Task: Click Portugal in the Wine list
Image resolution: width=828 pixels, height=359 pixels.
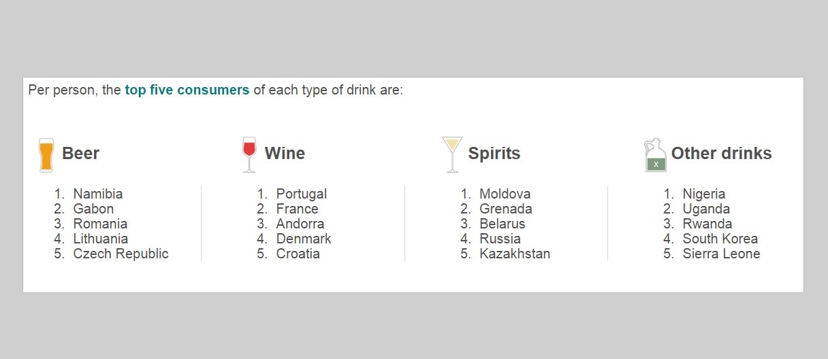Action: click(x=302, y=194)
